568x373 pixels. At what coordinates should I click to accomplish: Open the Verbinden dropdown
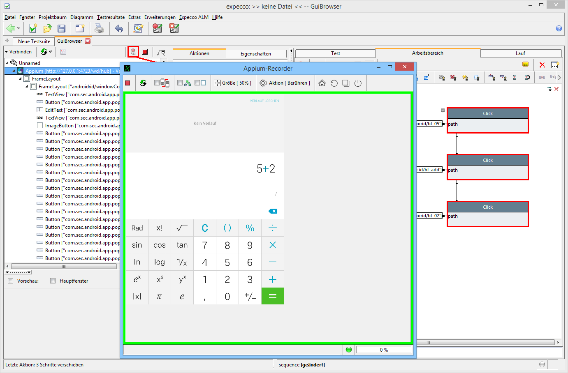click(18, 52)
